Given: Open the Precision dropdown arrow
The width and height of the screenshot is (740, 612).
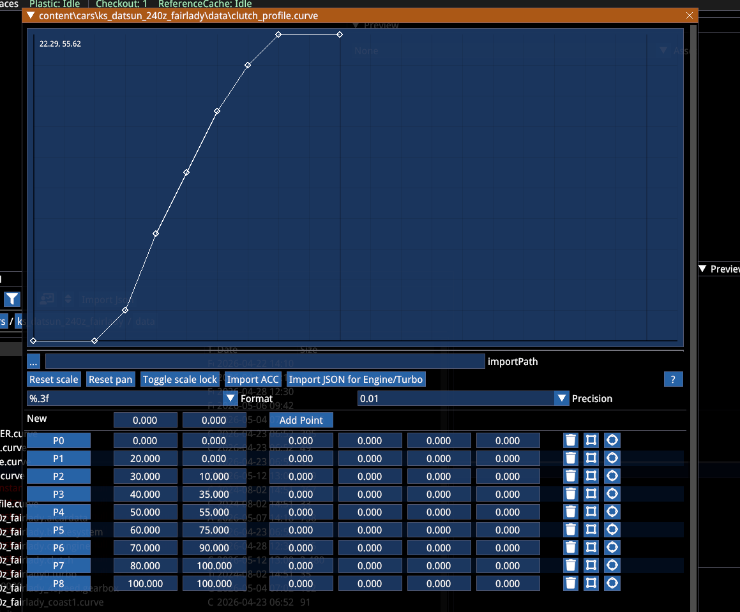Looking at the screenshot, I should click(x=562, y=398).
